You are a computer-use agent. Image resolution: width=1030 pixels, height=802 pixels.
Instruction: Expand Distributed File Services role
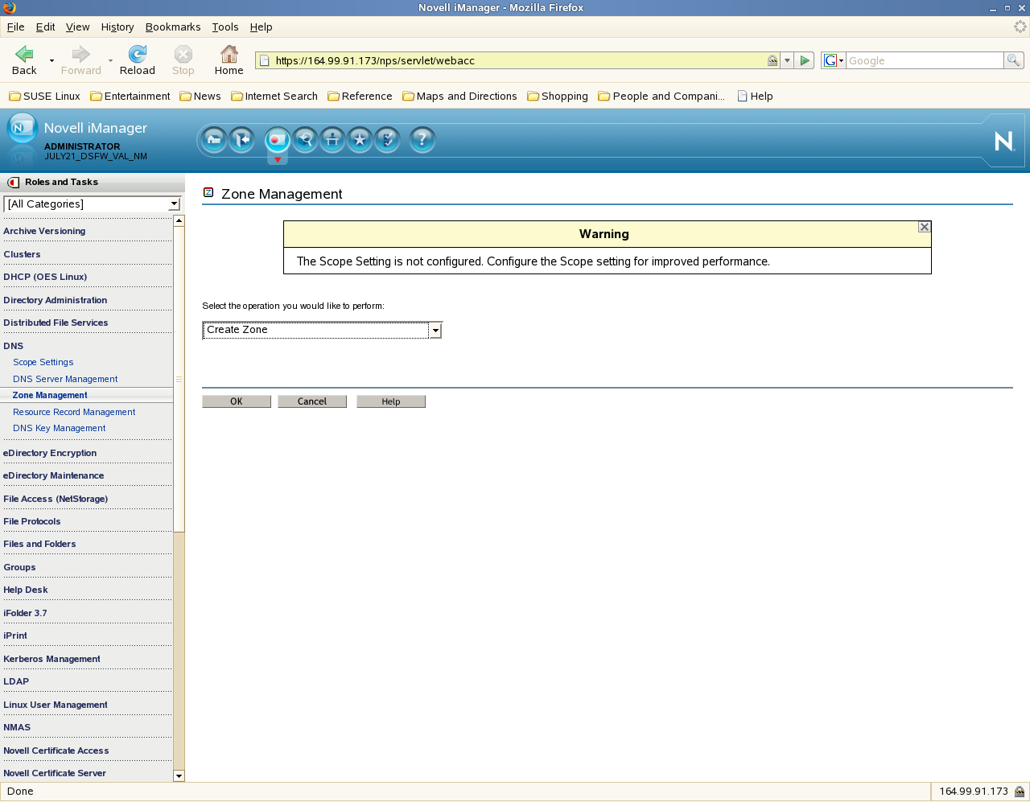(x=56, y=323)
